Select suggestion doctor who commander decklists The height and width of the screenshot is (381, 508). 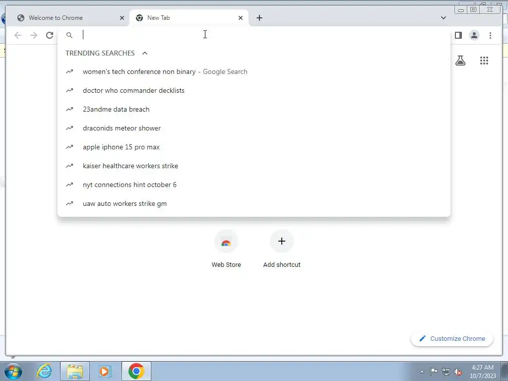click(x=254, y=90)
